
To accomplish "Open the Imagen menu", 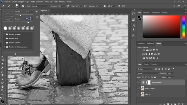I will [21, 2].
